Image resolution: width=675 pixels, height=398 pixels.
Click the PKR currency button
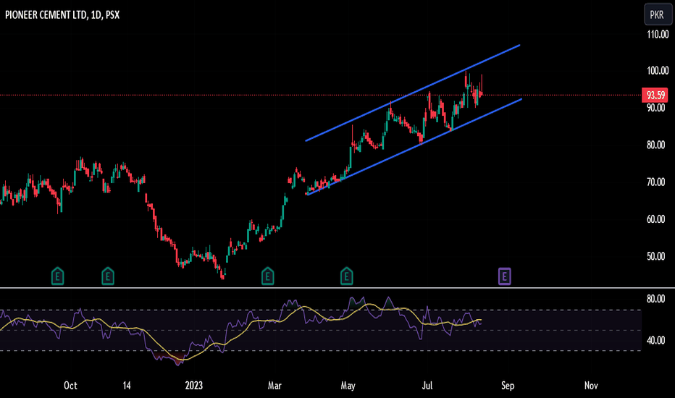656,15
